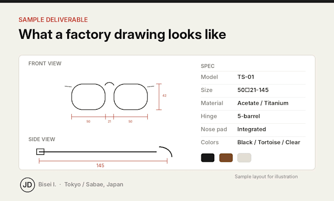Screen dimensions: 334x201
Task: Click the 'SAMPLE DELIVERABLE' red label
Action: click(53, 20)
